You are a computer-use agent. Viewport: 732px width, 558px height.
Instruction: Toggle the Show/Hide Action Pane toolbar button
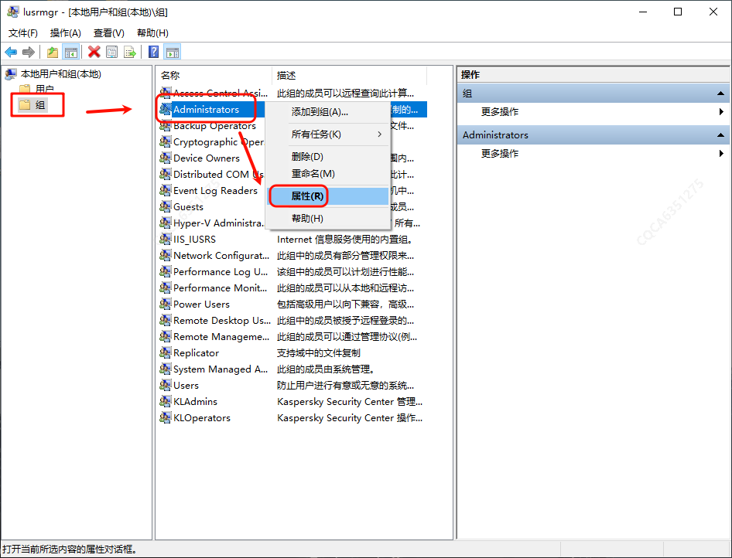pyautogui.click(x=173, y=52)
